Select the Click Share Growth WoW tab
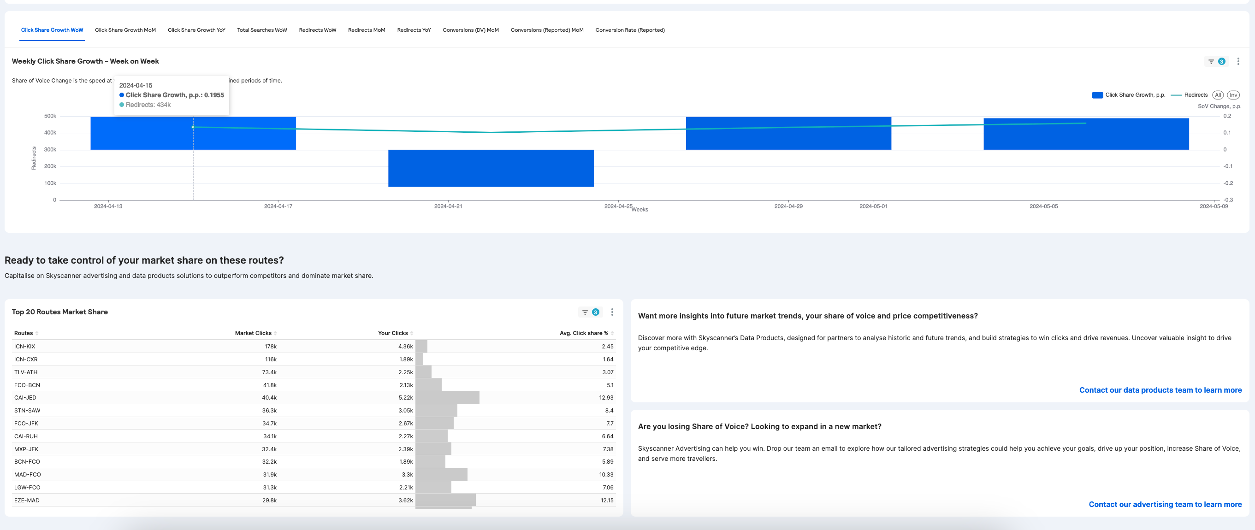 point(52,29)
